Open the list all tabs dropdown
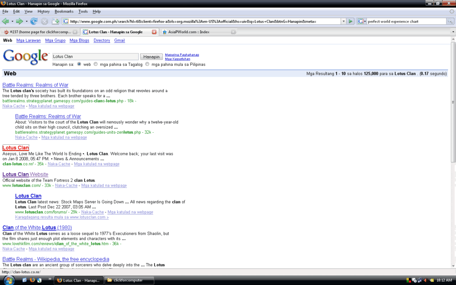The image size is (456, 285). tap(453, 32)
